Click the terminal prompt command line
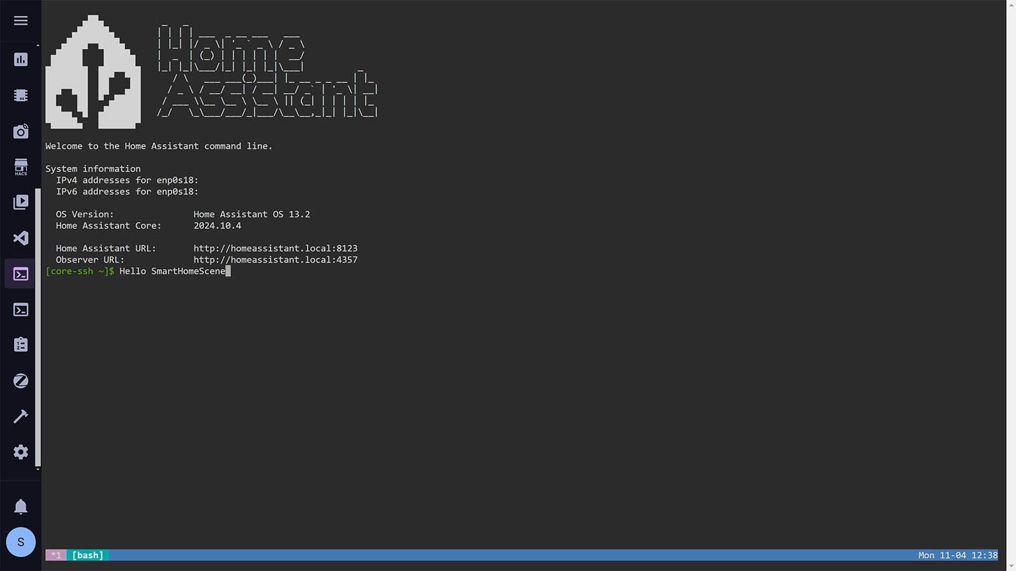This screenshot has height=571, width=1016. click(x=172, y=271)
